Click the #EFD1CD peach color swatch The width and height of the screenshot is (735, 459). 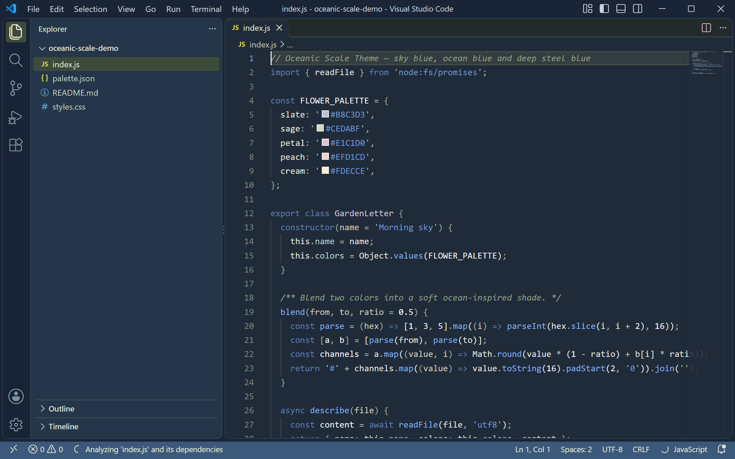point(325,156)
